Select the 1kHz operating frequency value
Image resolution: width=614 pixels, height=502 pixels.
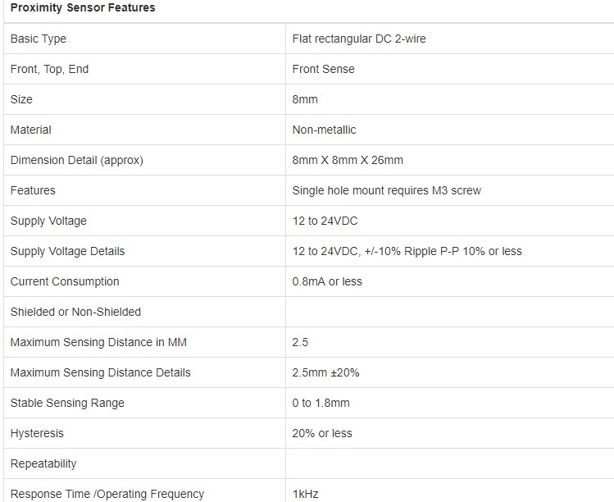(306, 494)
